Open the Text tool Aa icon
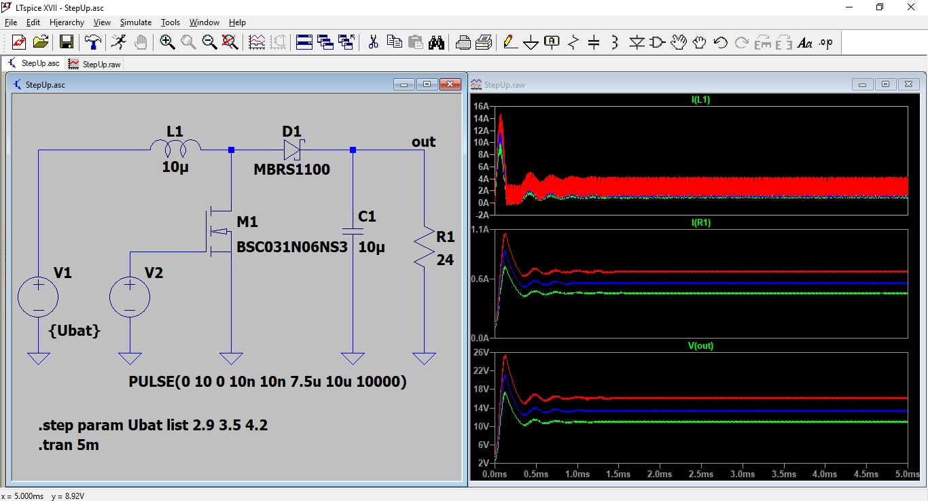The height and width of the screenshot is (501, 928). [805, 42]
